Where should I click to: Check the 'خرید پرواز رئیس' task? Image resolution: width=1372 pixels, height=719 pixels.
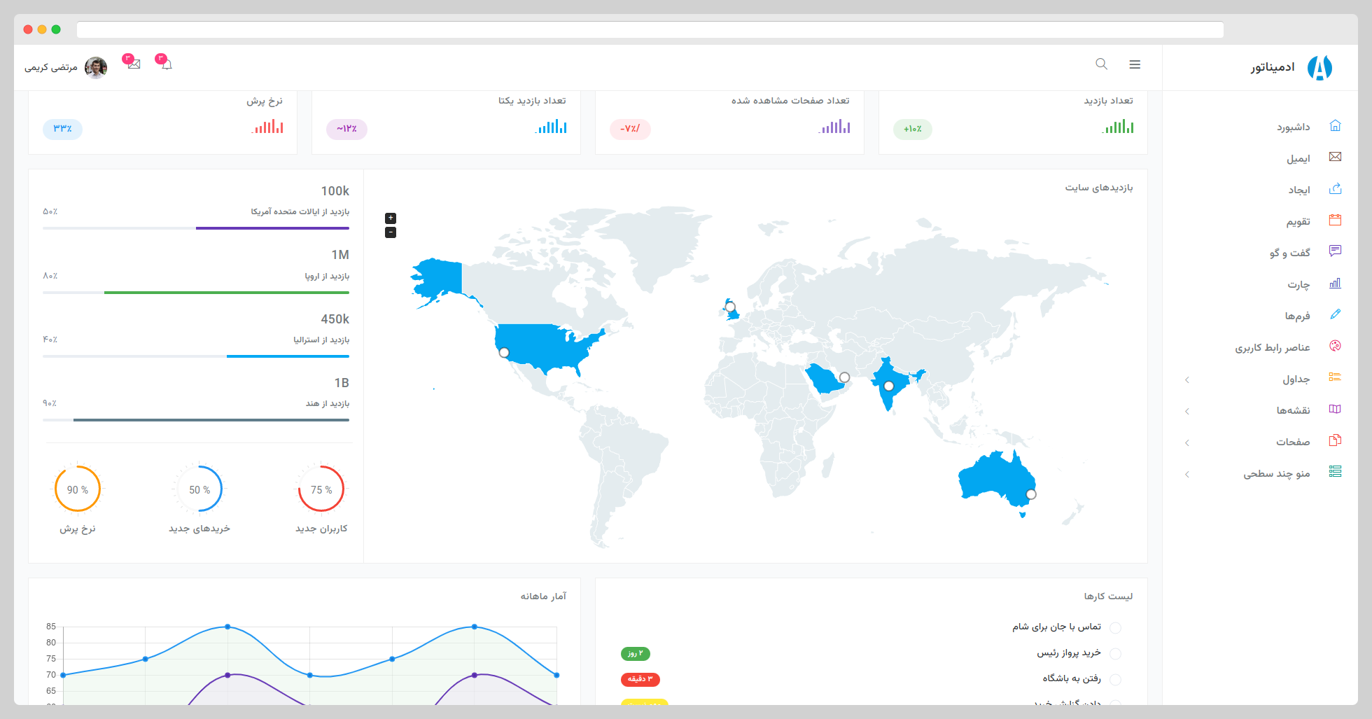tap(1115, 654)
